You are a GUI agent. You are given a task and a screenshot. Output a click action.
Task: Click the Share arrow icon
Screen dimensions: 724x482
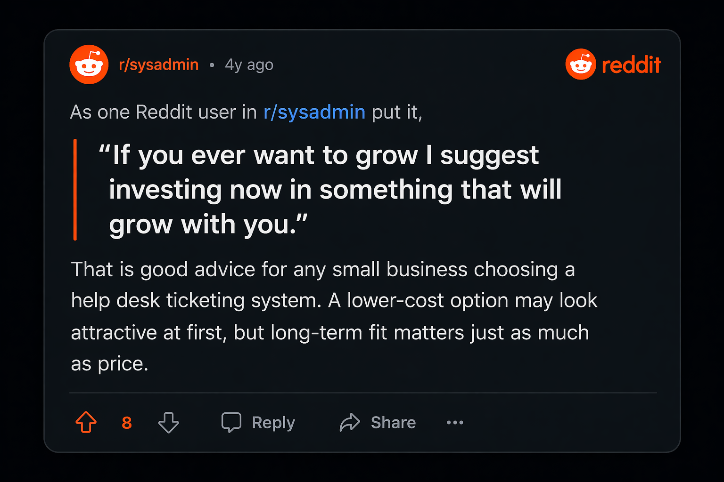(x=349, y=422)
